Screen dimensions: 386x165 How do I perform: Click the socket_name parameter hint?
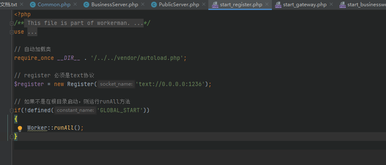[x=117, y=84]
